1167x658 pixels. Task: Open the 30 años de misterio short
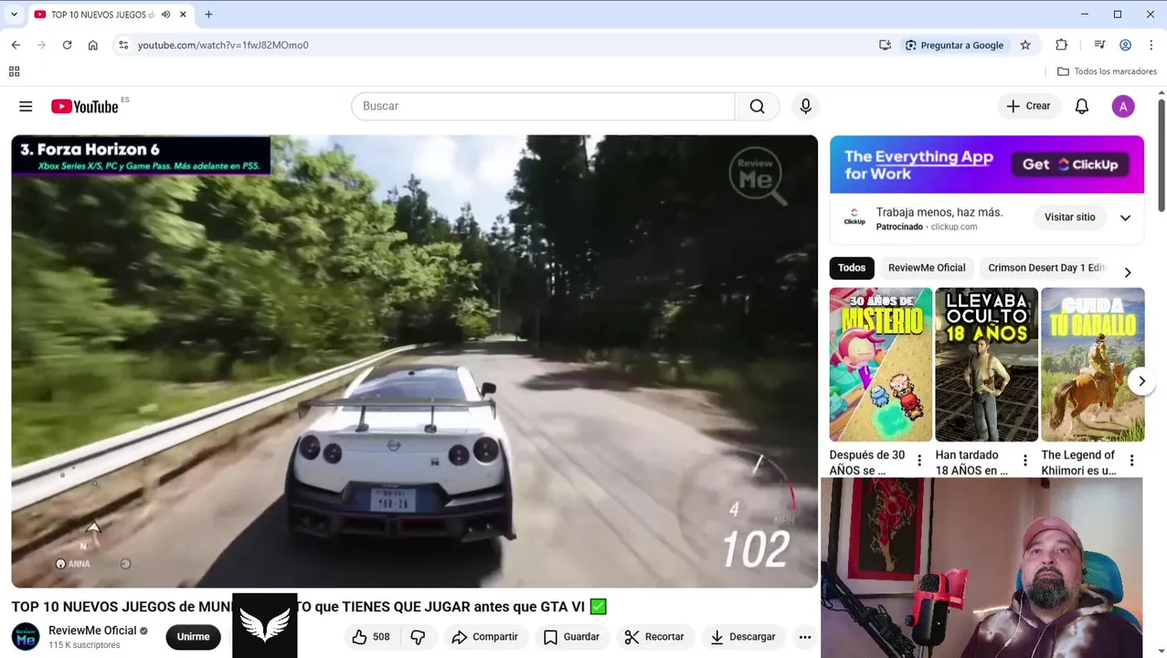coord(881,365)
